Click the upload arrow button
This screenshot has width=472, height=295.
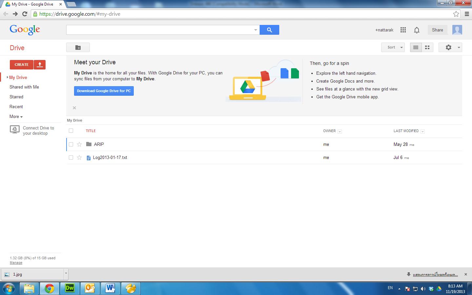40,65
